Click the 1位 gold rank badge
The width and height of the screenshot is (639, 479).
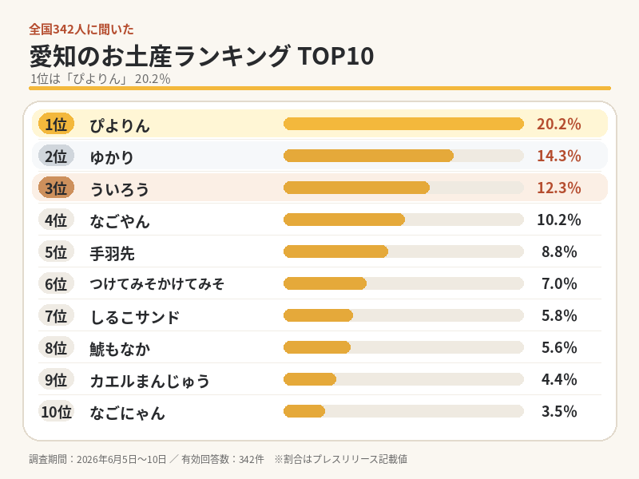tap(56, 124)
